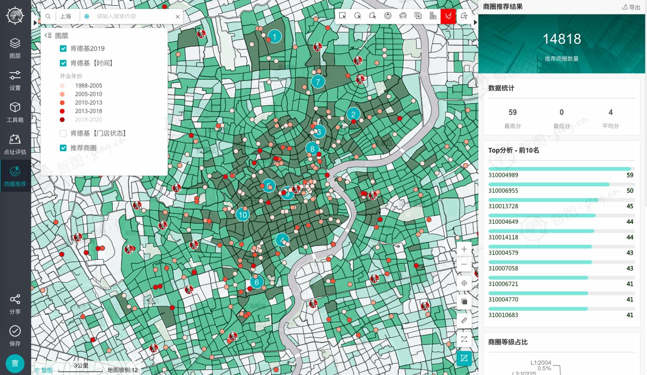The height and width of the screenshot is (375, 647).
Task: Select ranking row 310013728
Action: point(561,204)
